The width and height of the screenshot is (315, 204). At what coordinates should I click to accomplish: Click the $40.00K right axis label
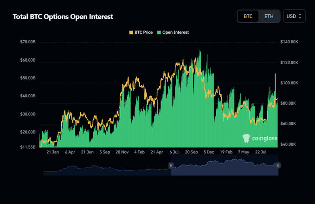point(288,144)
